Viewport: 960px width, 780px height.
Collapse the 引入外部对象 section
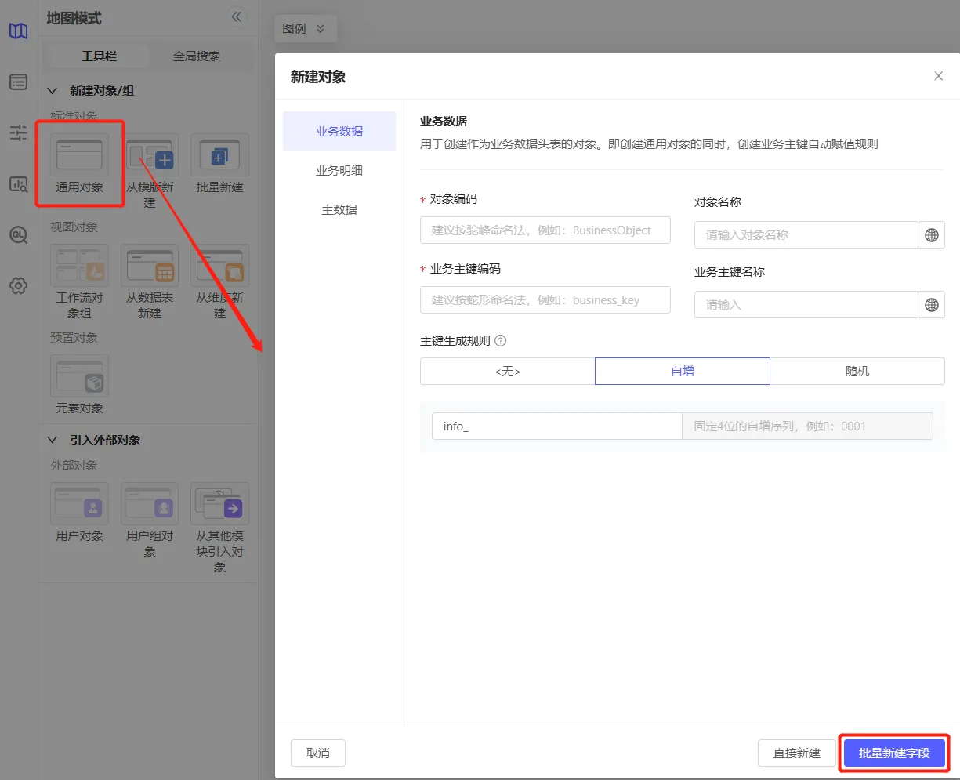53,441
